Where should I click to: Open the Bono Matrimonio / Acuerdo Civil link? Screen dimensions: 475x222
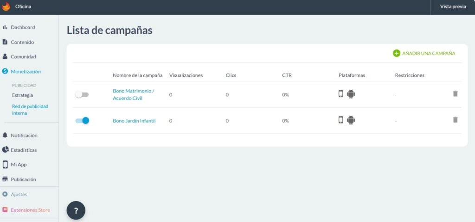pos(133,94)
